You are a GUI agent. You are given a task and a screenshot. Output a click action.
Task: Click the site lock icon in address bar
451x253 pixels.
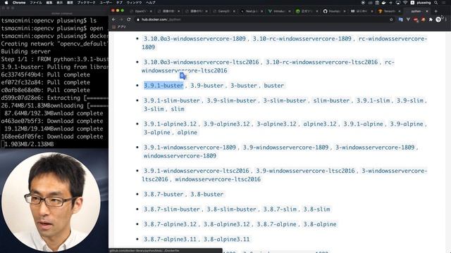click(138, 20)
